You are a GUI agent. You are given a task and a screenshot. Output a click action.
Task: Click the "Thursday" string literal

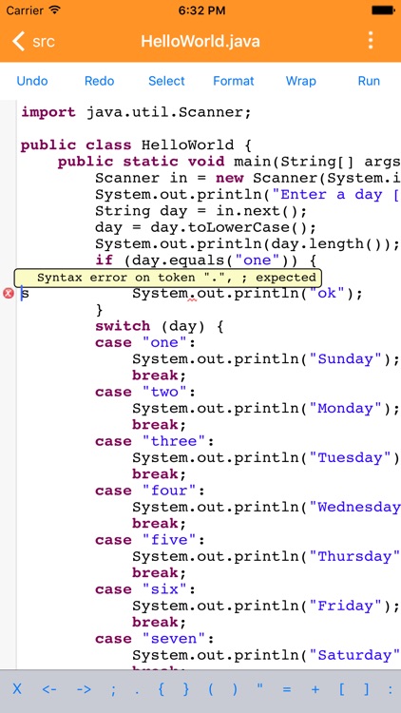pyautogui.click(x=354, y=556)
